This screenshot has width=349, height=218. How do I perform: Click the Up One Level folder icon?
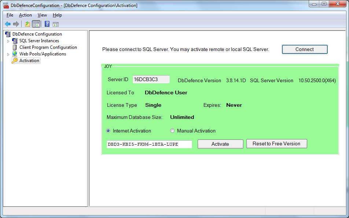point(27,24)
